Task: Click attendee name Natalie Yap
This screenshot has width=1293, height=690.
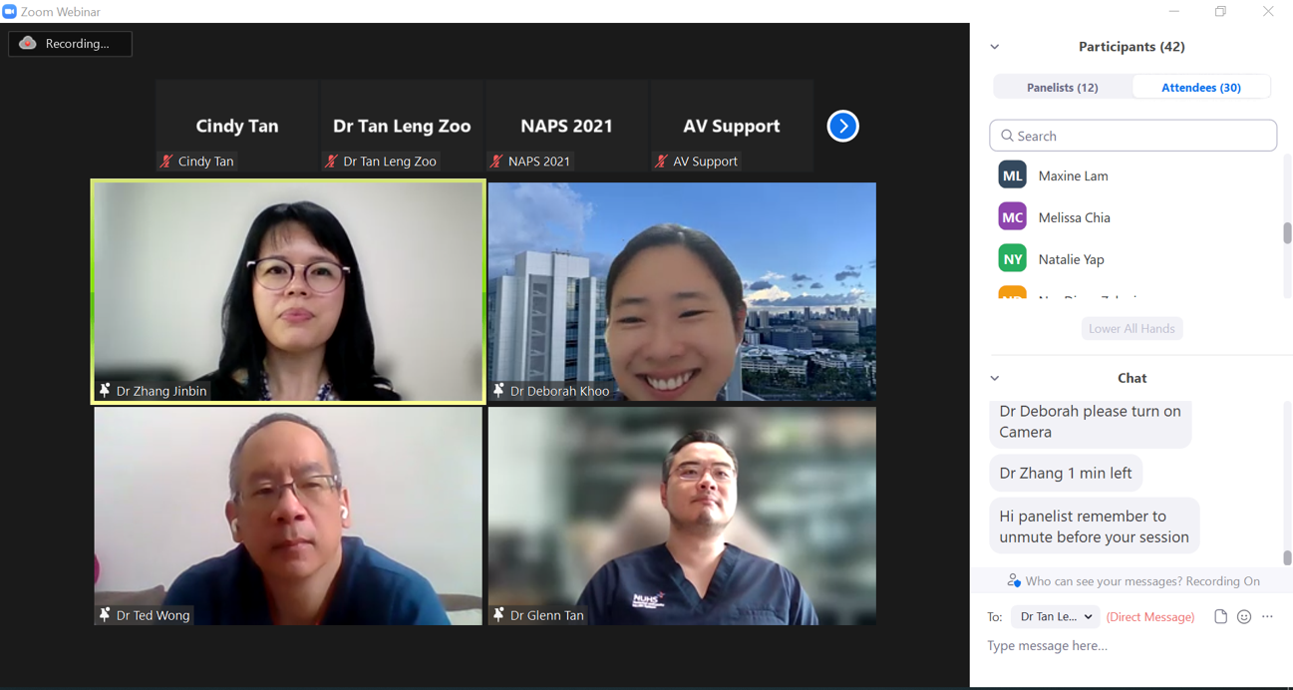Action: pyautogui.click(x=1071, y=259)
